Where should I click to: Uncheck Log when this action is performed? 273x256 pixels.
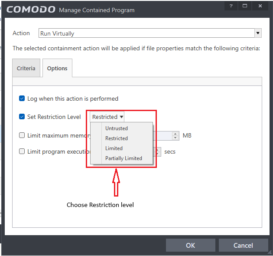[22, 98]
